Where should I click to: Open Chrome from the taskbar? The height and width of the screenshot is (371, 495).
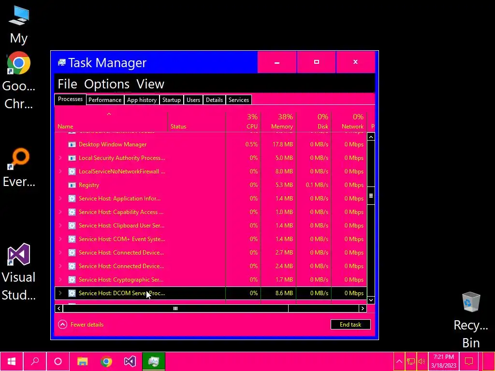pyautogui.click(x=106, y=361)
